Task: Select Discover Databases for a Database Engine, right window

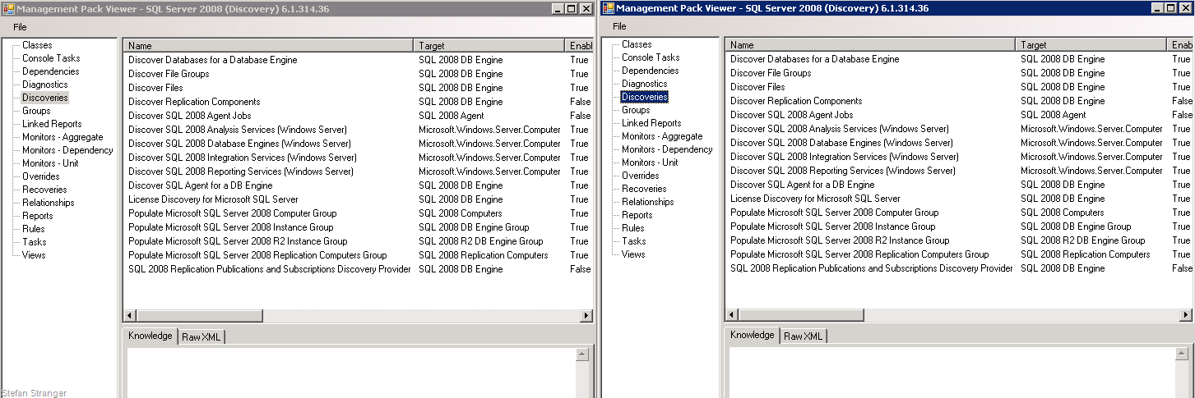Action: (x=959, y=59)
